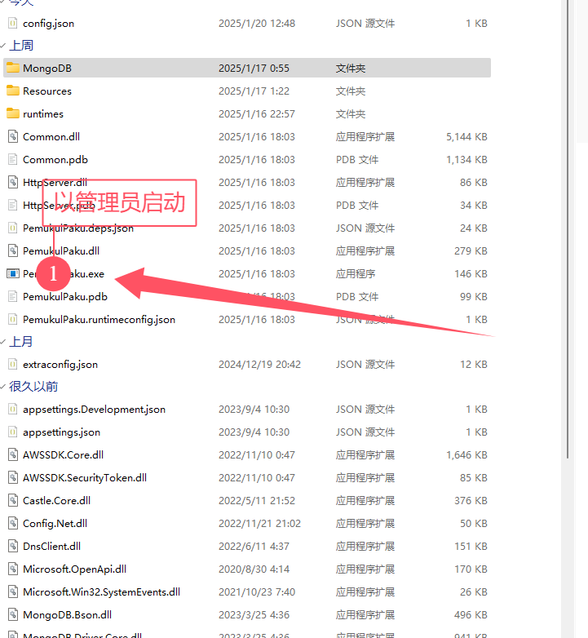Image resolution: width=588 pixels, height=638 pixels.
Task: Select the AWSSDK.Core.dll file icon
Action: (12, 454)
